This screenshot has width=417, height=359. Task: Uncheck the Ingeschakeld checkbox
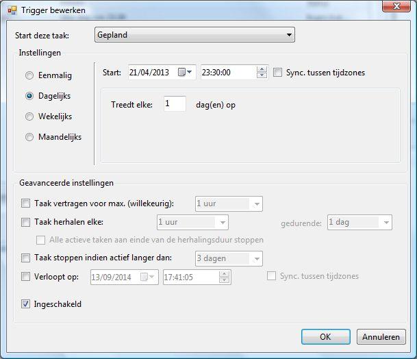25,304
